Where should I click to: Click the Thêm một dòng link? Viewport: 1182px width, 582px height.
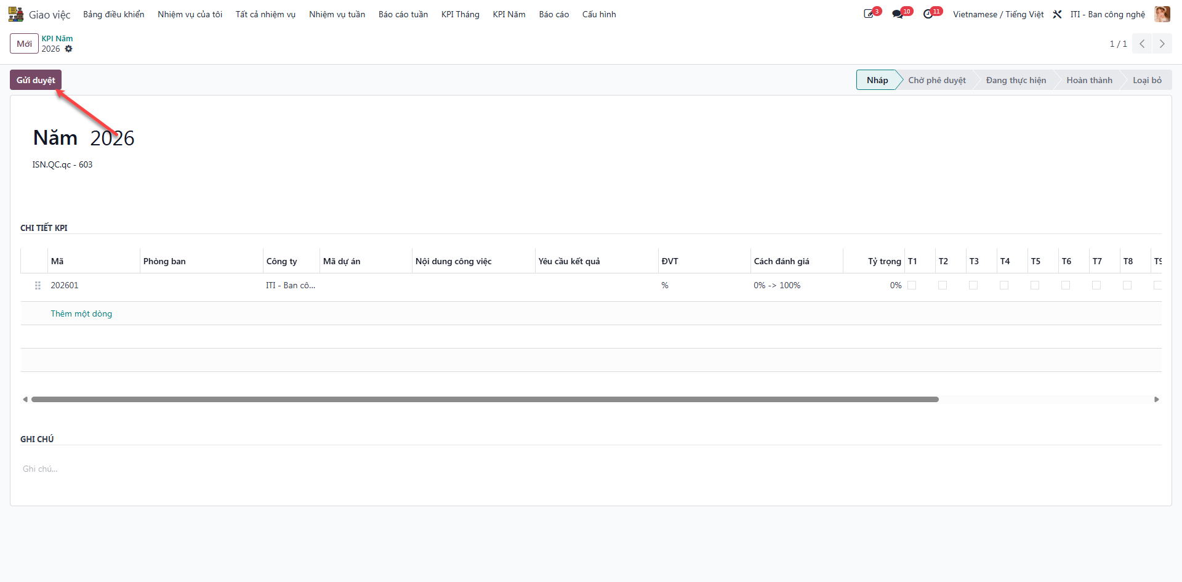(x=81, y=313)
